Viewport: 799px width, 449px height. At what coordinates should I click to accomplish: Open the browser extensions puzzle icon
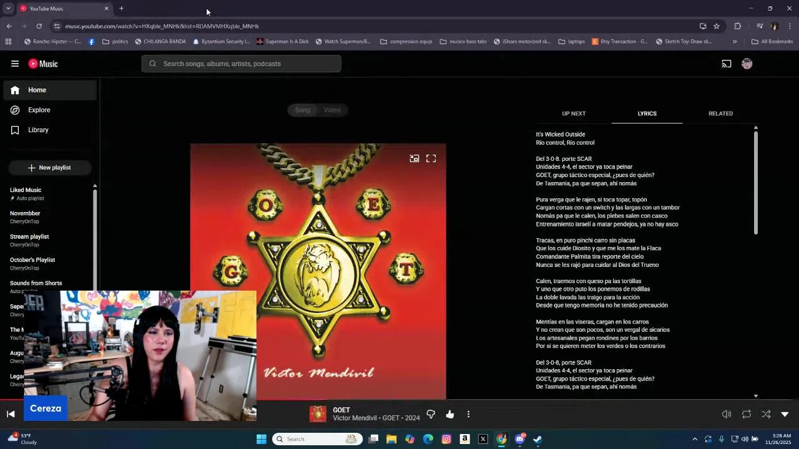point(738,26)
